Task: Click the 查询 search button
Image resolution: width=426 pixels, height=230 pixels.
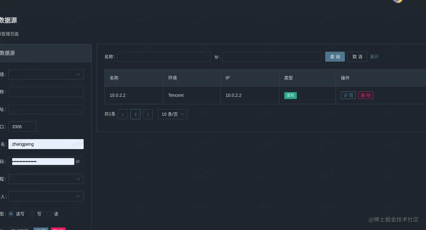Action: [335, 57]
